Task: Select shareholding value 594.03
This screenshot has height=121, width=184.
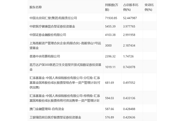Action: tap(110, 98)
